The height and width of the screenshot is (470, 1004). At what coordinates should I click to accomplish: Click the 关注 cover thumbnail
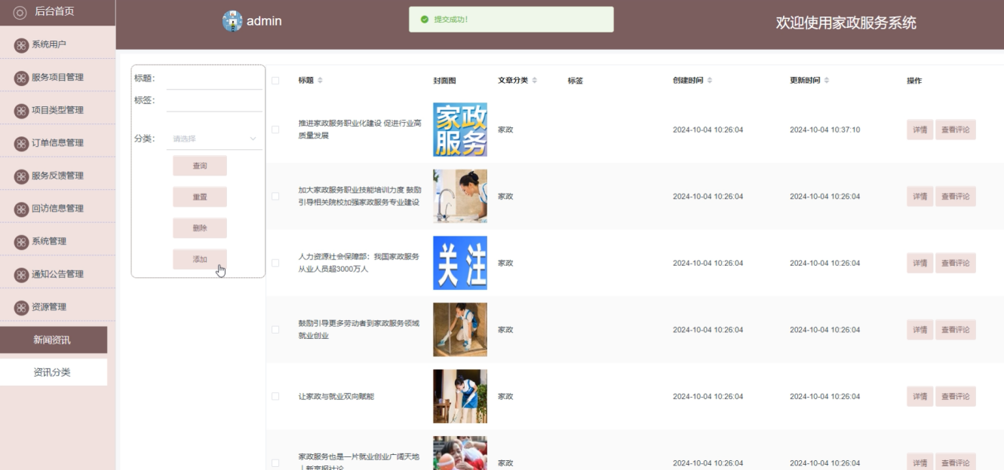tap(460, 263)
